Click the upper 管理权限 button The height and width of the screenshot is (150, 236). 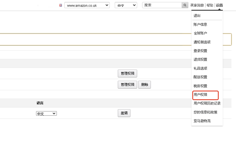point(127,73)
